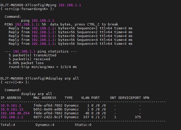Screen dimensions: 181x130
Task: Click service port value 375
Action: point(138,117)
